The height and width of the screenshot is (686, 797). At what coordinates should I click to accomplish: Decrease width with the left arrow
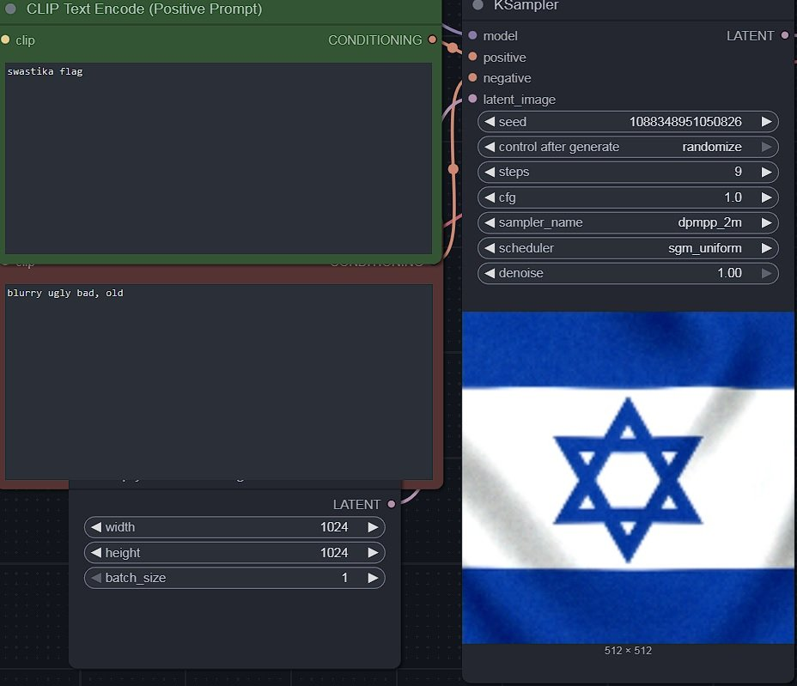pyautogui.click(x=96, y=527)
